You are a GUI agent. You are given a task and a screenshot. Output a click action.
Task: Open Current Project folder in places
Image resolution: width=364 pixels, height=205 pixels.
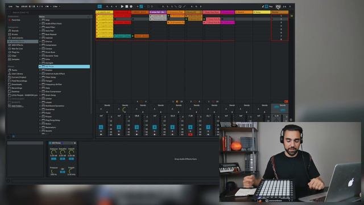[x=19, y=77]
